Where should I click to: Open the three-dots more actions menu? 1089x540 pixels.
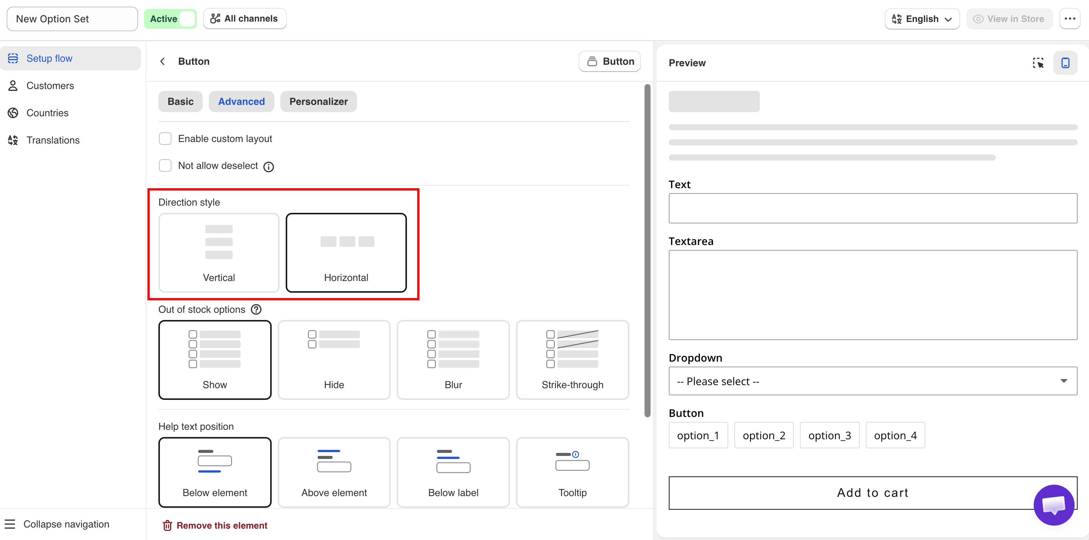pyautogui.click(x=1070, y=19)
